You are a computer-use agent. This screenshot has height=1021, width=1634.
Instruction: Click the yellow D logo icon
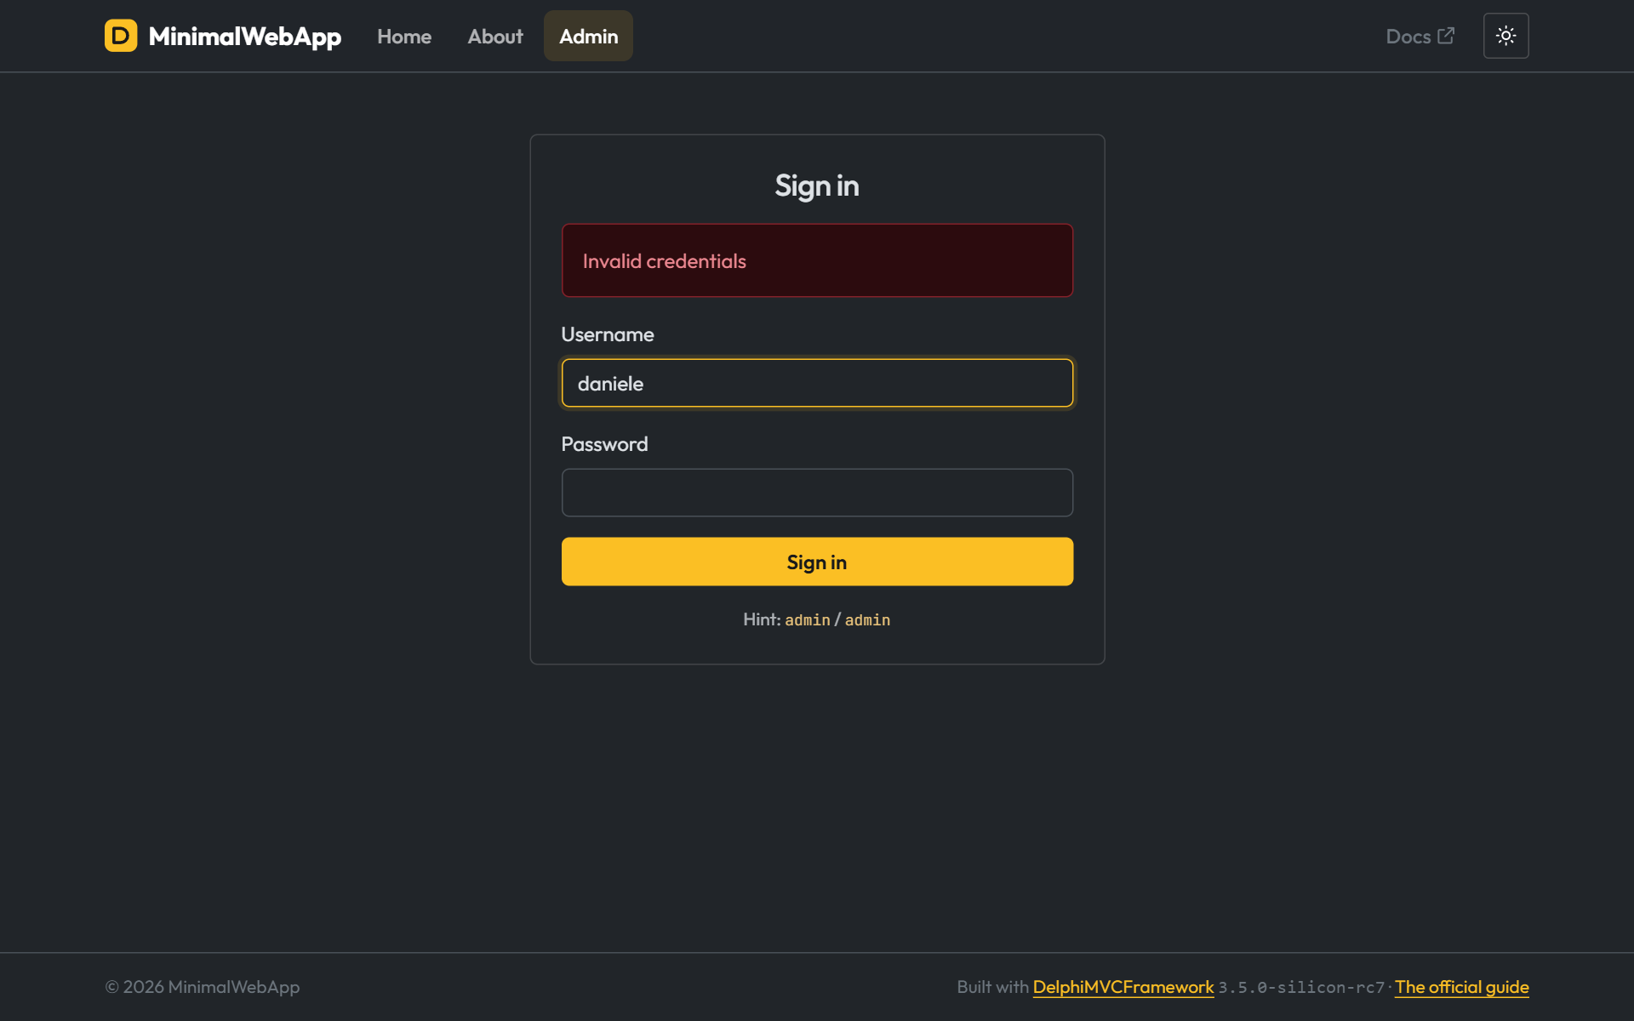click(x=121, y=36)
